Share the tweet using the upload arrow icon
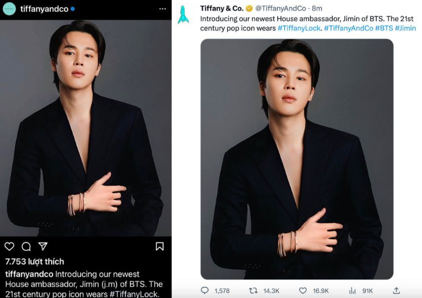The image size is (422, 298). coord(396,290)
